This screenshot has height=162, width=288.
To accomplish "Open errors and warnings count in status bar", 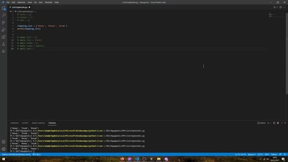I will coord(36,154).
